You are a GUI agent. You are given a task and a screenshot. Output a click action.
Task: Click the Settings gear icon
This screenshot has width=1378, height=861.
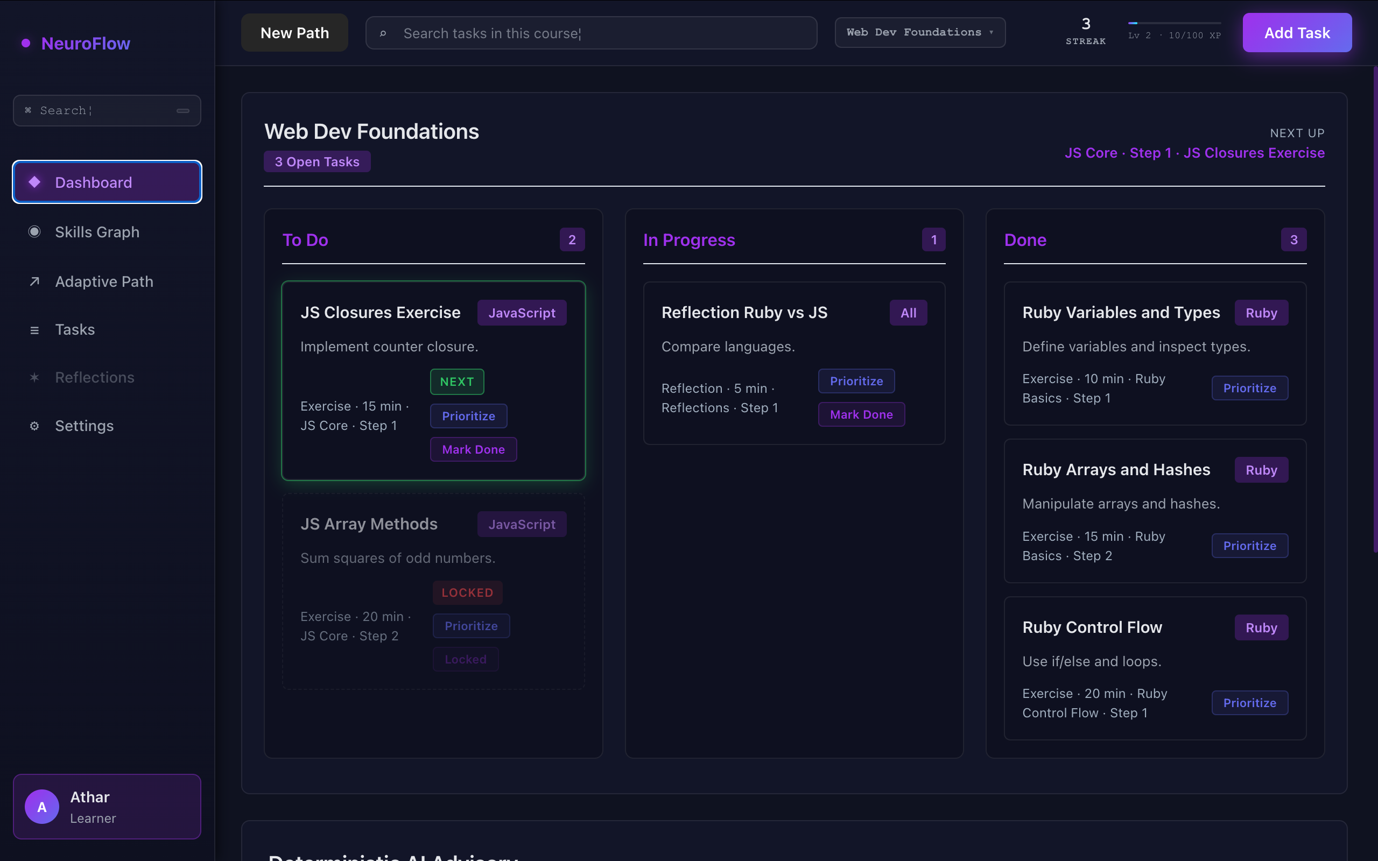pos(34,426)
